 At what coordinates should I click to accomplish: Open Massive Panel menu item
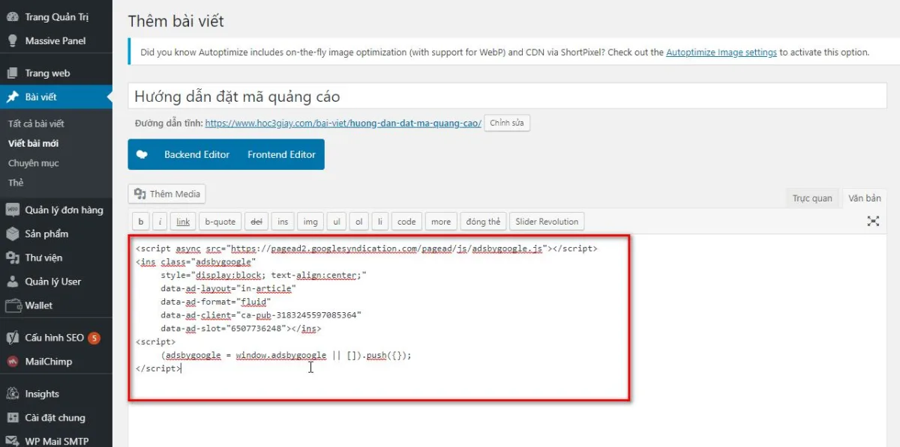point(56,40)
